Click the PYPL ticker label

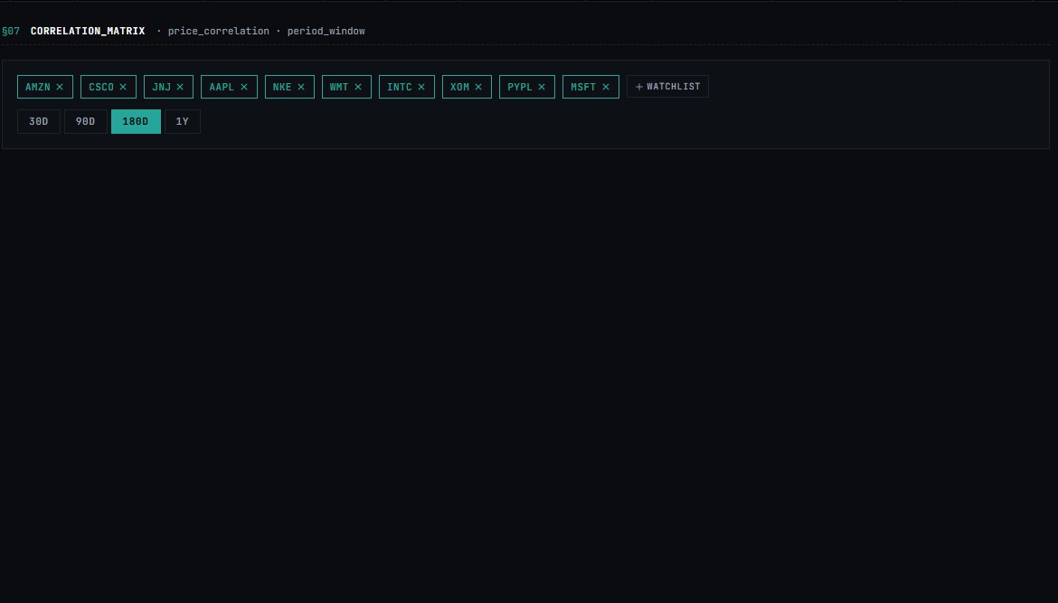520,87
